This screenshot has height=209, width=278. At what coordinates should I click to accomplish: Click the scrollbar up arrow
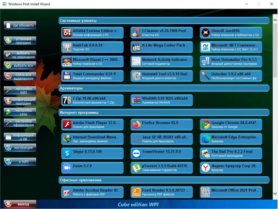(x=275, y=20)
